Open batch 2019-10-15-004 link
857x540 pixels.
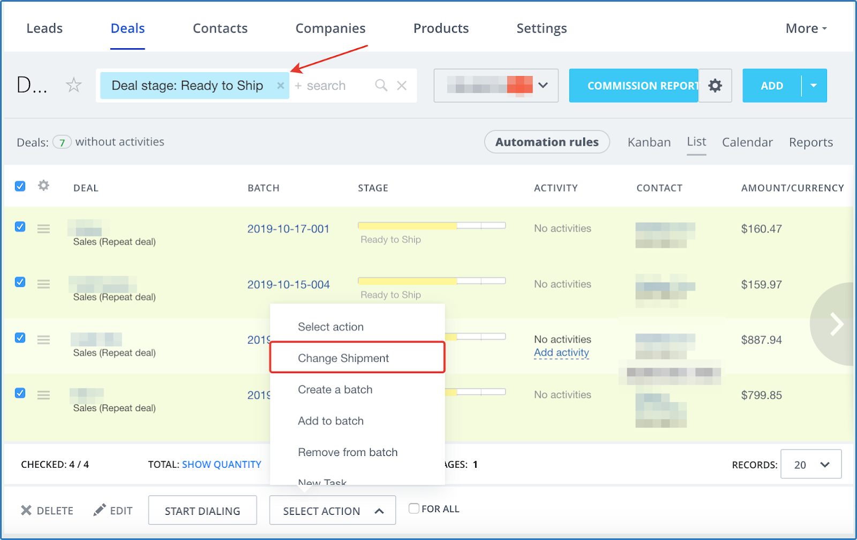(288, 285)
